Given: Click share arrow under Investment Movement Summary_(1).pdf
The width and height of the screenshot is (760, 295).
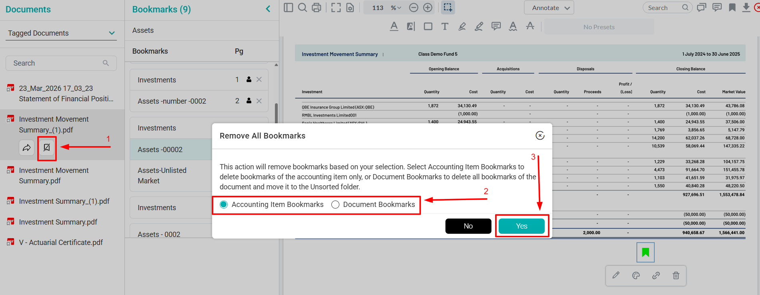Looking at the screenshot, I should coord(26,148).
